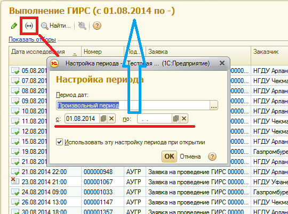
Task: Click number cell 000001067
Action: [102, 182]
